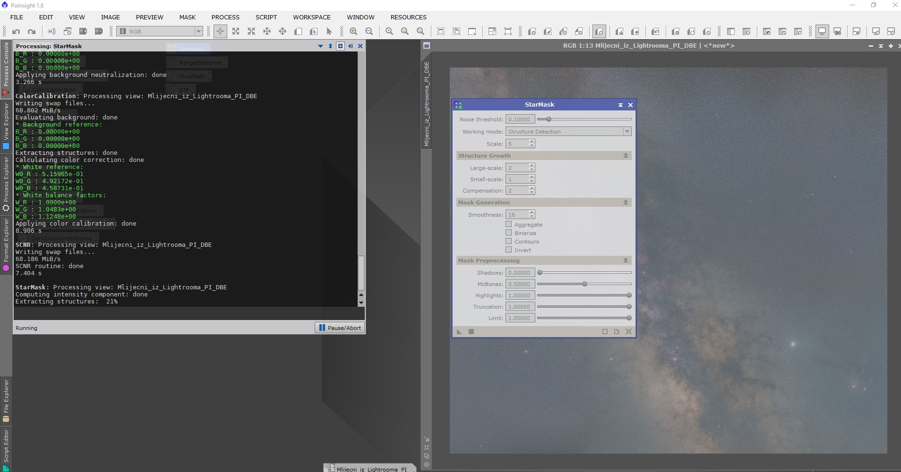
Task: Open the Working mode dropdown
Action: [x=627, y=132]
